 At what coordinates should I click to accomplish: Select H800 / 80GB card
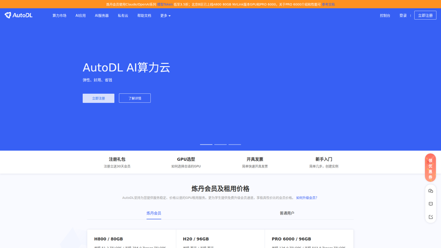131,239
